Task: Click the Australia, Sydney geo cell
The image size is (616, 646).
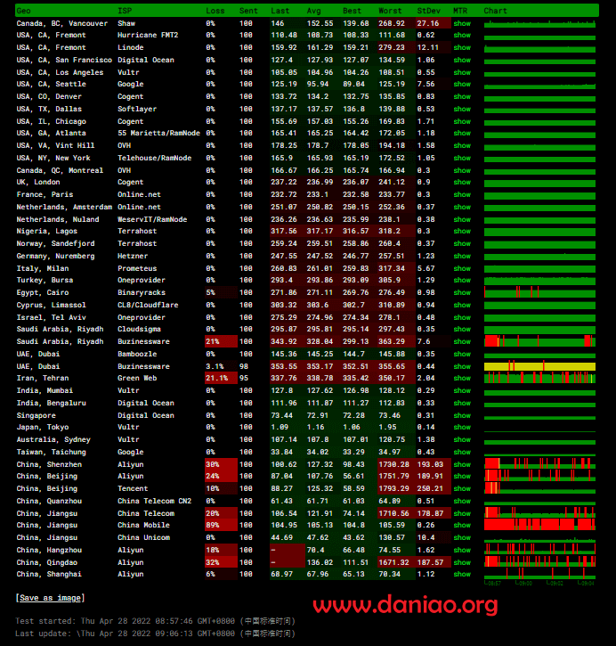Action: pos(53,439)
